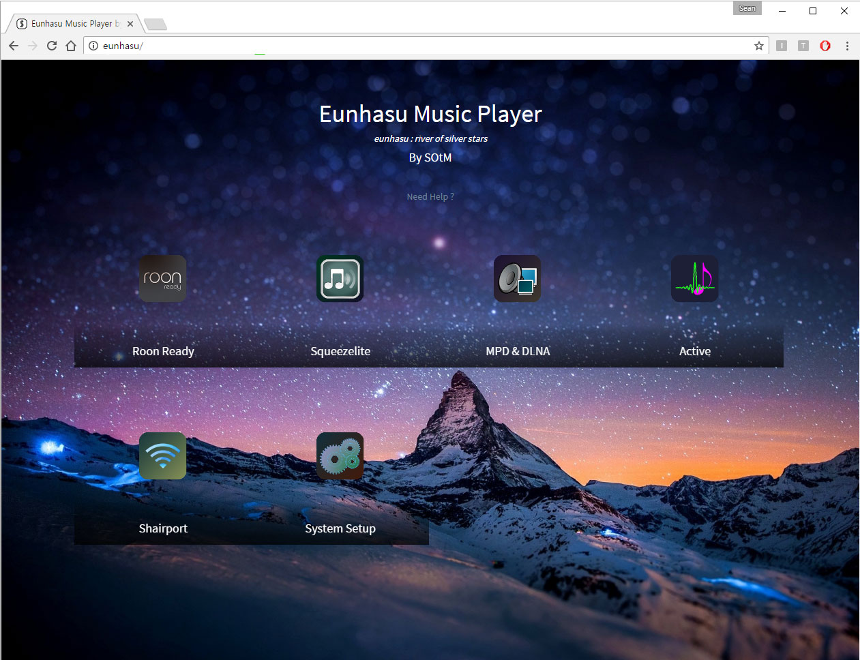Click the gray I extension icon

782,46
